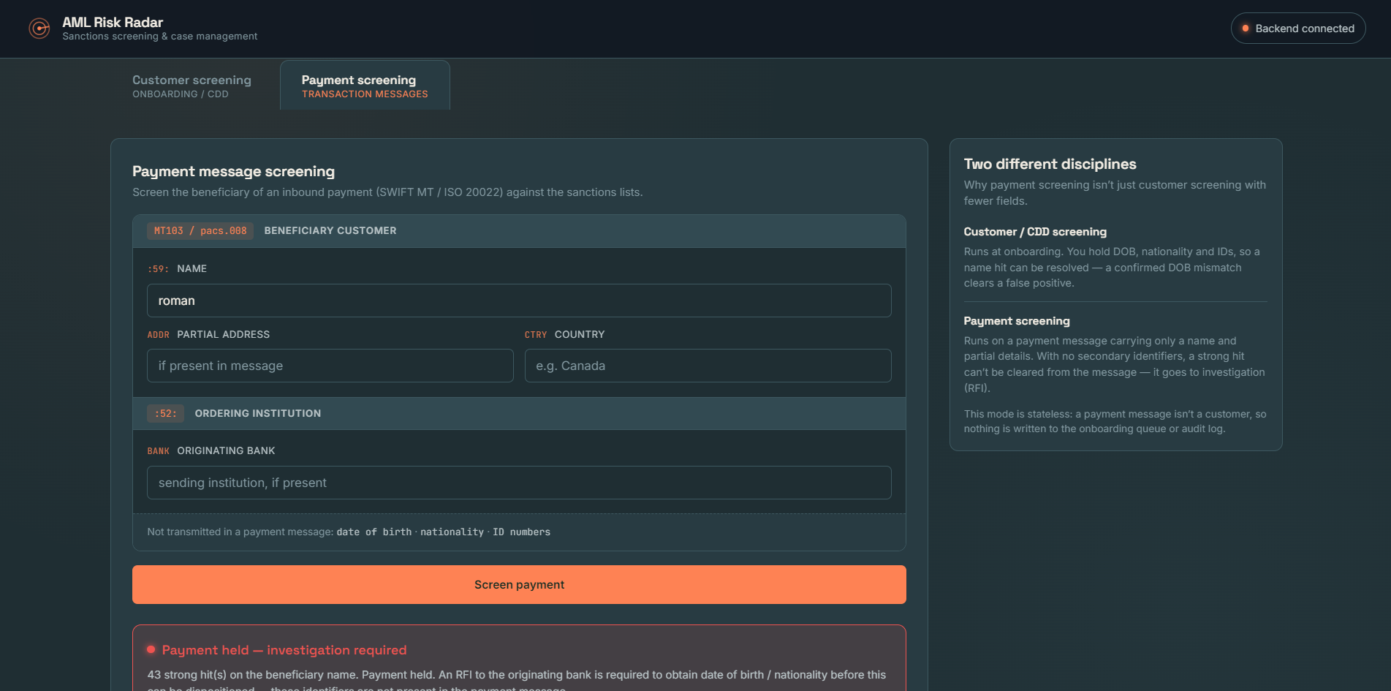Click the Country input field
1391x691 pixels.
click(708, 366)
